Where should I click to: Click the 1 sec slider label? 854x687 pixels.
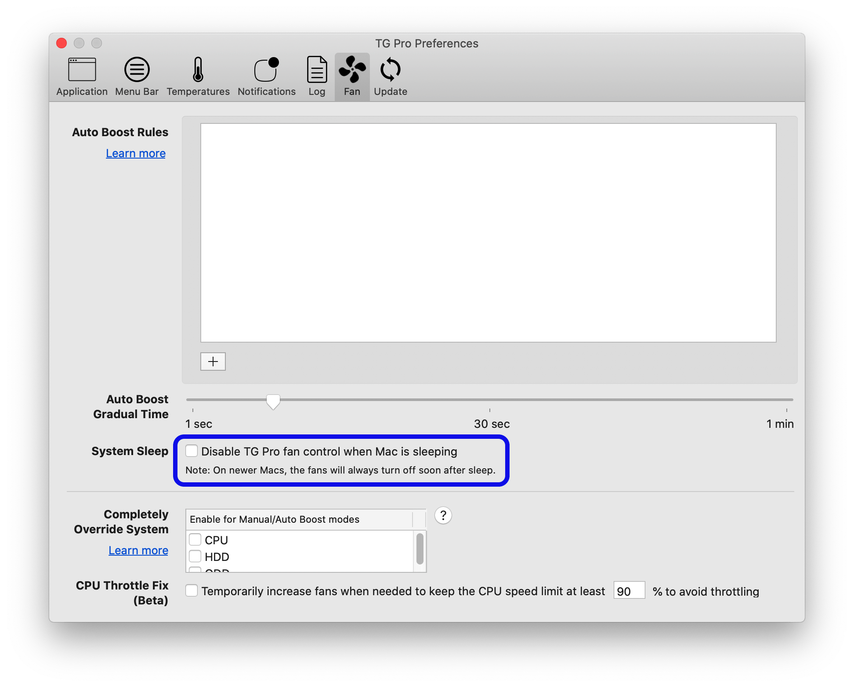(x=199, y=424)
